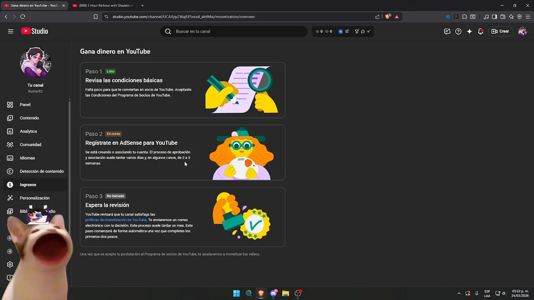This screenshot has height=300, width=534.
Task: Click the chat bubble icon in the extension bar
Action: point(363,31)
